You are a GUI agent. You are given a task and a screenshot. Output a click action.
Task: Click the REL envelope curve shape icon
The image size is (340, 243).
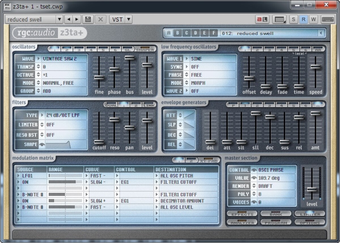[189, 144]
